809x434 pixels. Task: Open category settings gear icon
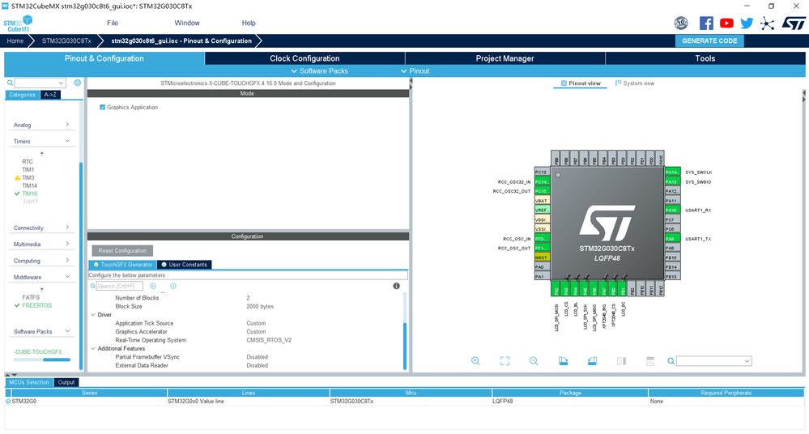pyautogui.click(x=78, y=83)
